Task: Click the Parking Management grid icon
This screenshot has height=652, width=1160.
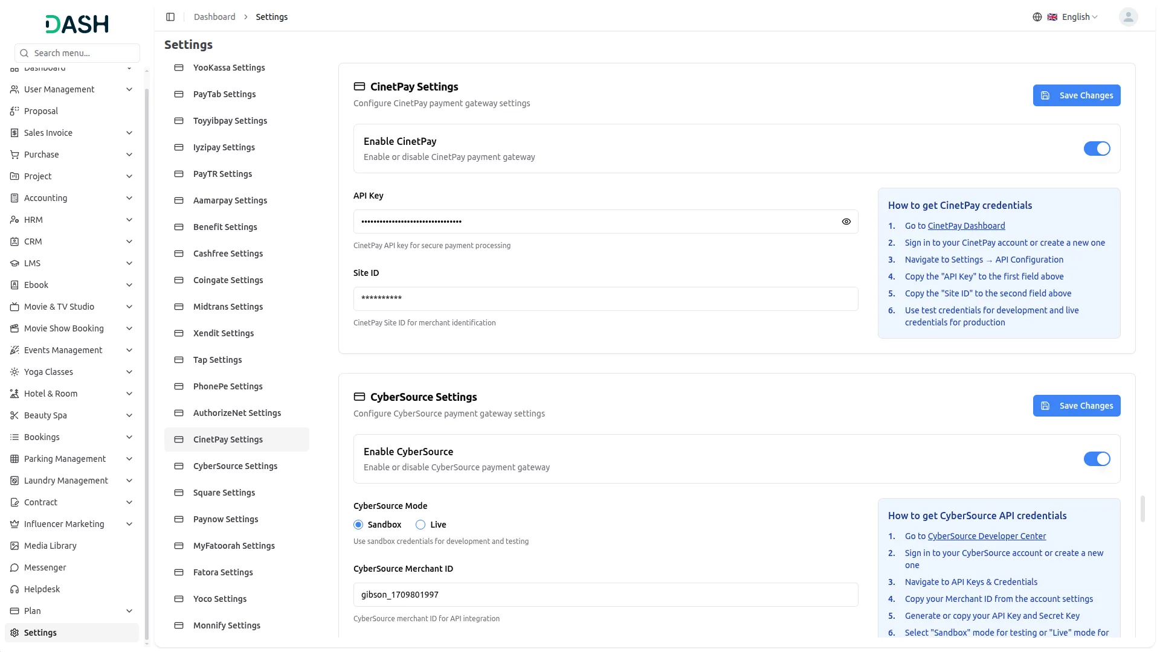Action: point(14,459)
